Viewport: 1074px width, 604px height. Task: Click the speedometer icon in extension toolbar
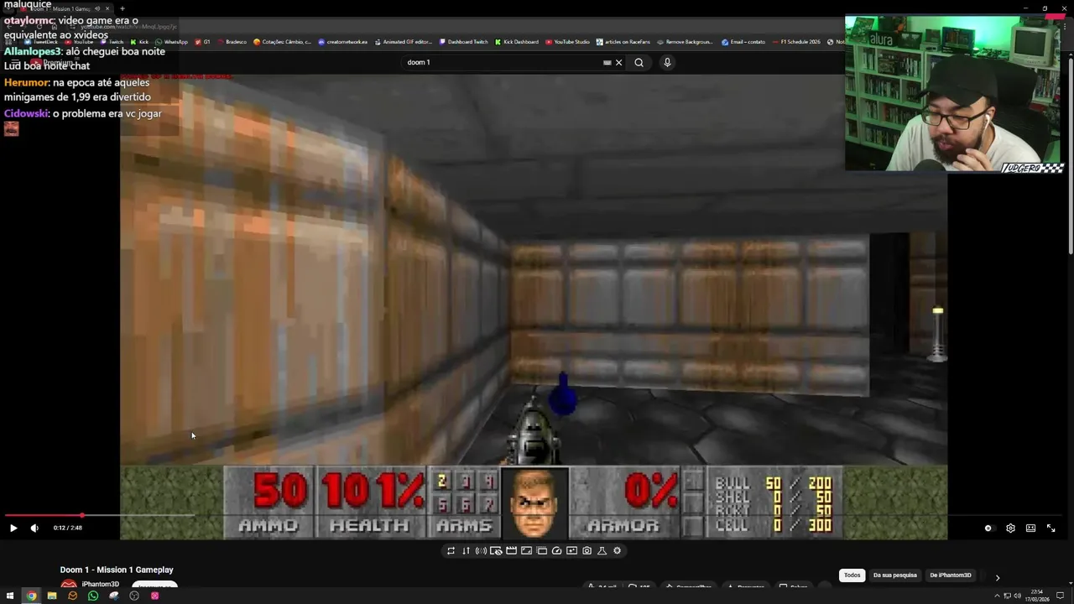click(x=556, y=550)
